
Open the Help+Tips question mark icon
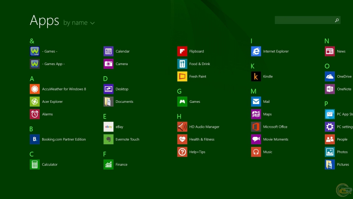click(182, 152)
